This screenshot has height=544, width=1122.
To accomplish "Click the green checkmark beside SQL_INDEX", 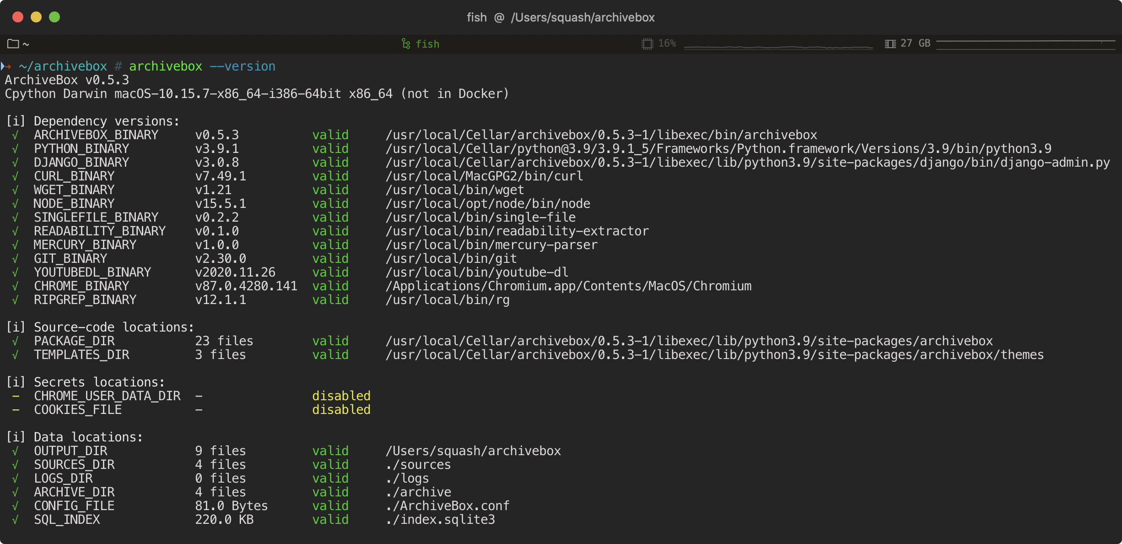I will click(16, 520).
